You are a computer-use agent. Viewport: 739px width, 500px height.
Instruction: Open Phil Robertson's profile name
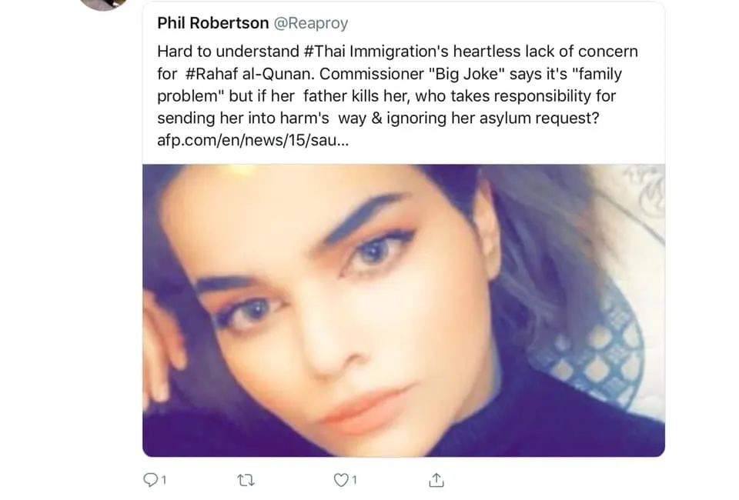[x=212, y=23]
